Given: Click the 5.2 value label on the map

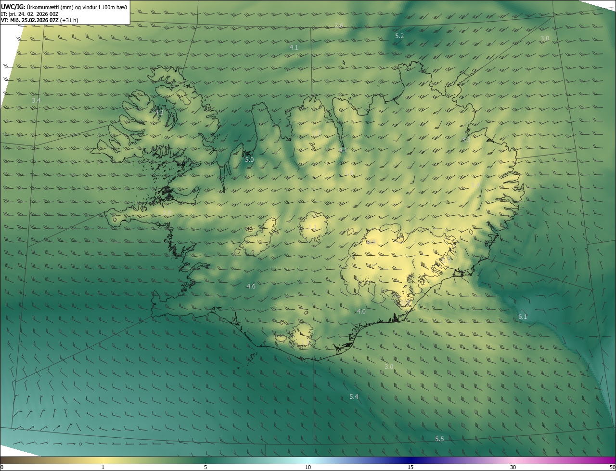Looking at the screenshot, I should click(399, 36).
